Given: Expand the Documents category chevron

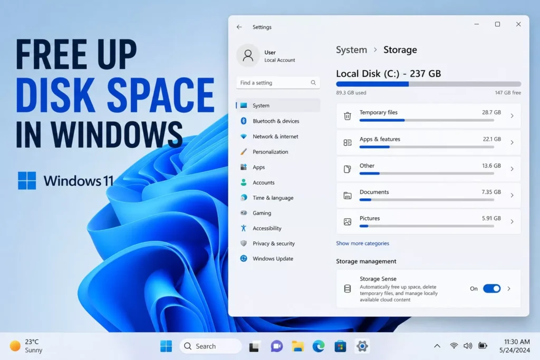Looking at the screenshot, I should 512,195.
